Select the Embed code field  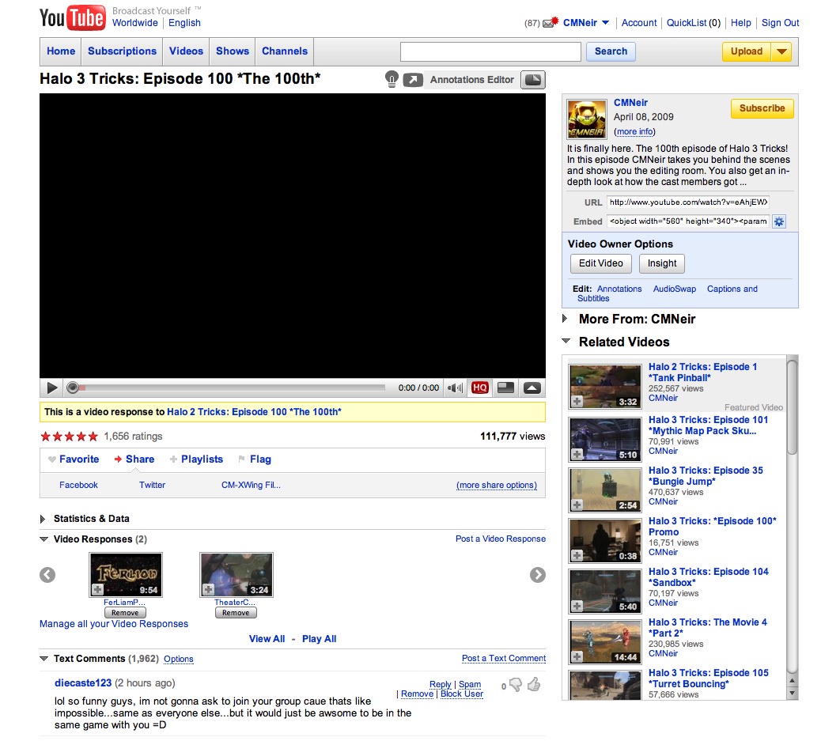(x=688, y=221)
